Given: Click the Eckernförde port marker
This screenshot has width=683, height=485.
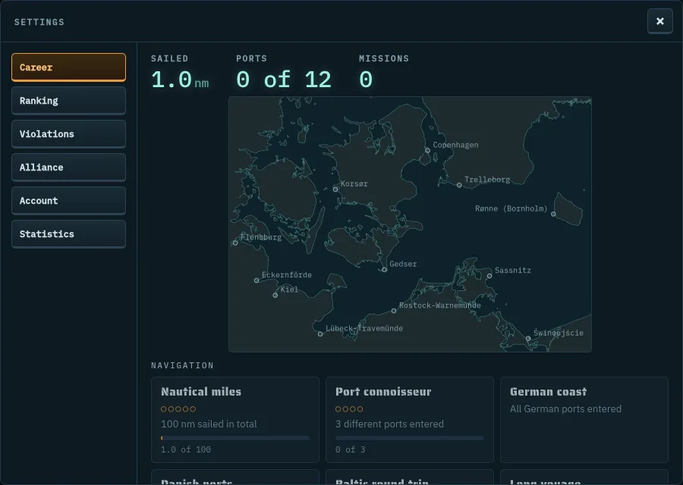Looking at the screenshot, I should point(257,280).
